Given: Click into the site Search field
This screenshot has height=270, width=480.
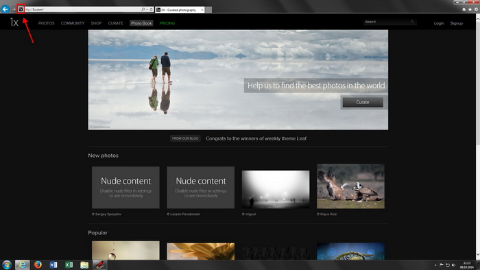Looking at the screenshot, I should click(387, 22).
